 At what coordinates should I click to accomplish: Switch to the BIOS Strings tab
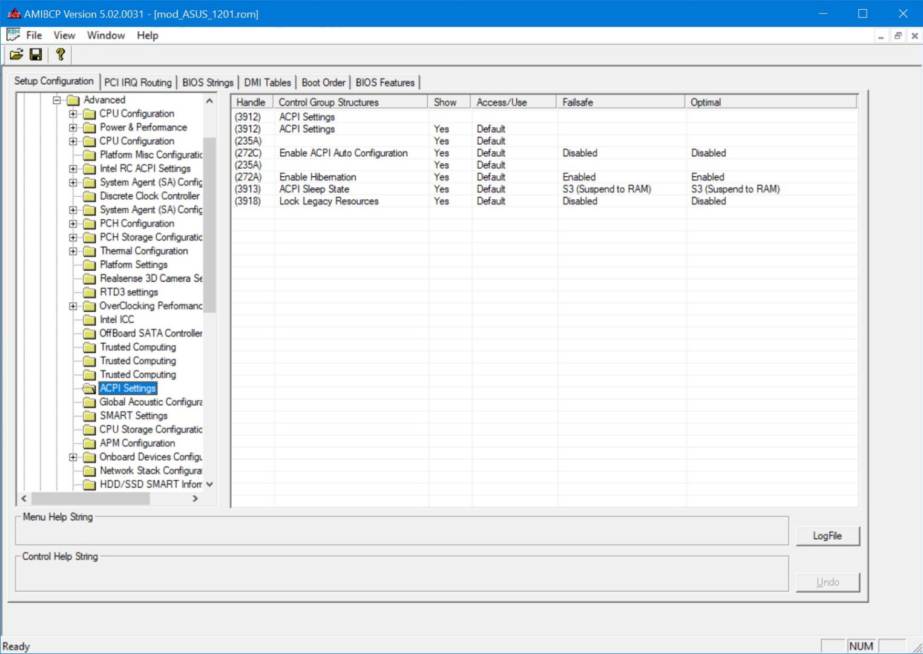[208, 82]
